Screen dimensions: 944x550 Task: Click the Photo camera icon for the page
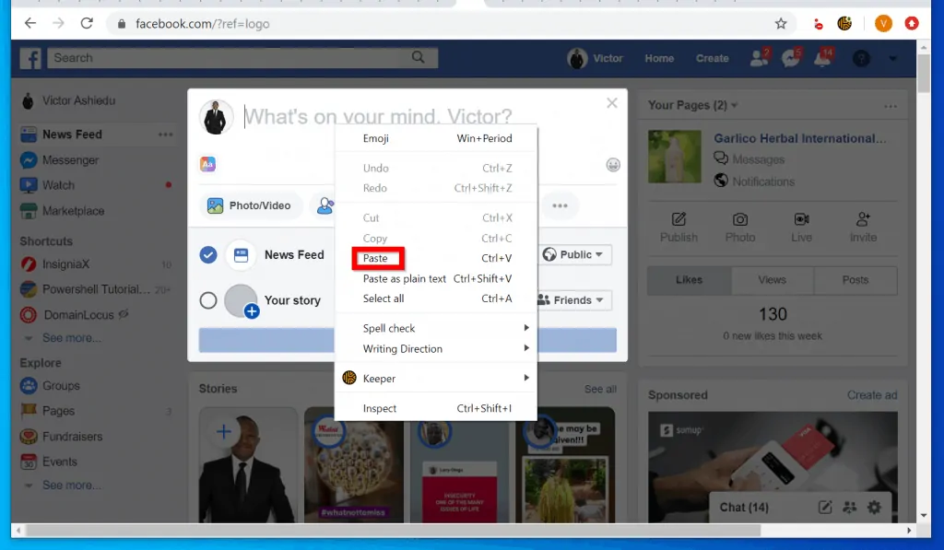click(740, 219)
